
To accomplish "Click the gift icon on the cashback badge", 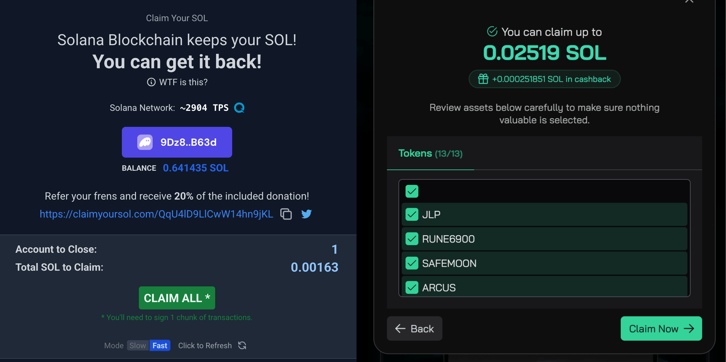I will (482, 79).
